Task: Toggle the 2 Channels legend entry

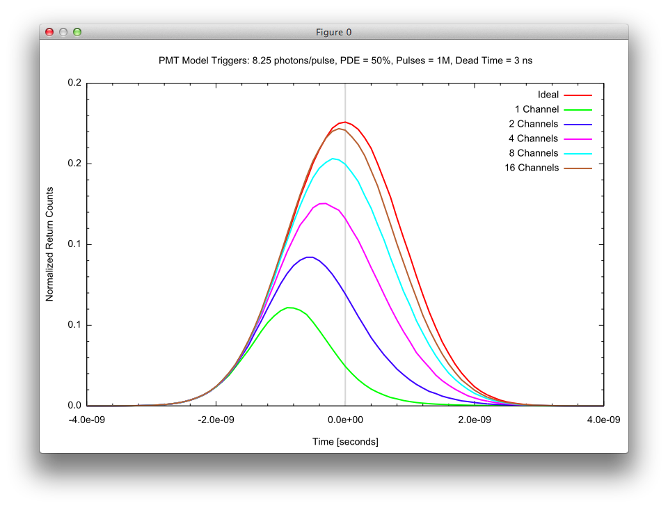Action: [534, 124]
